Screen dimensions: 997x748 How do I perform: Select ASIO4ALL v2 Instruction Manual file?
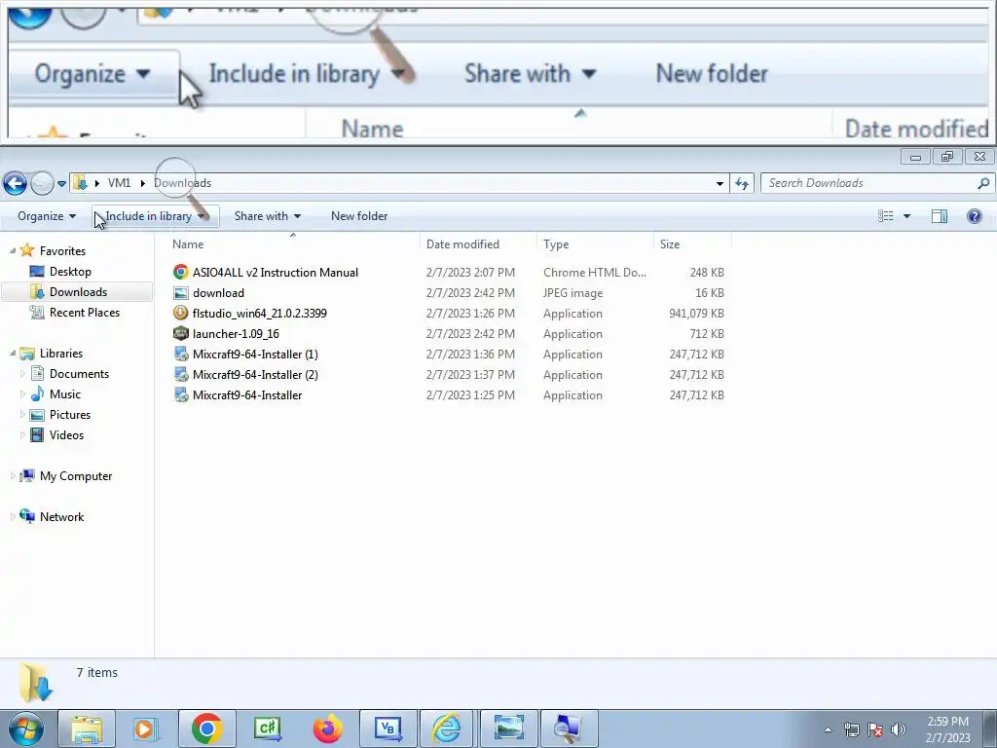coord(276,273)
